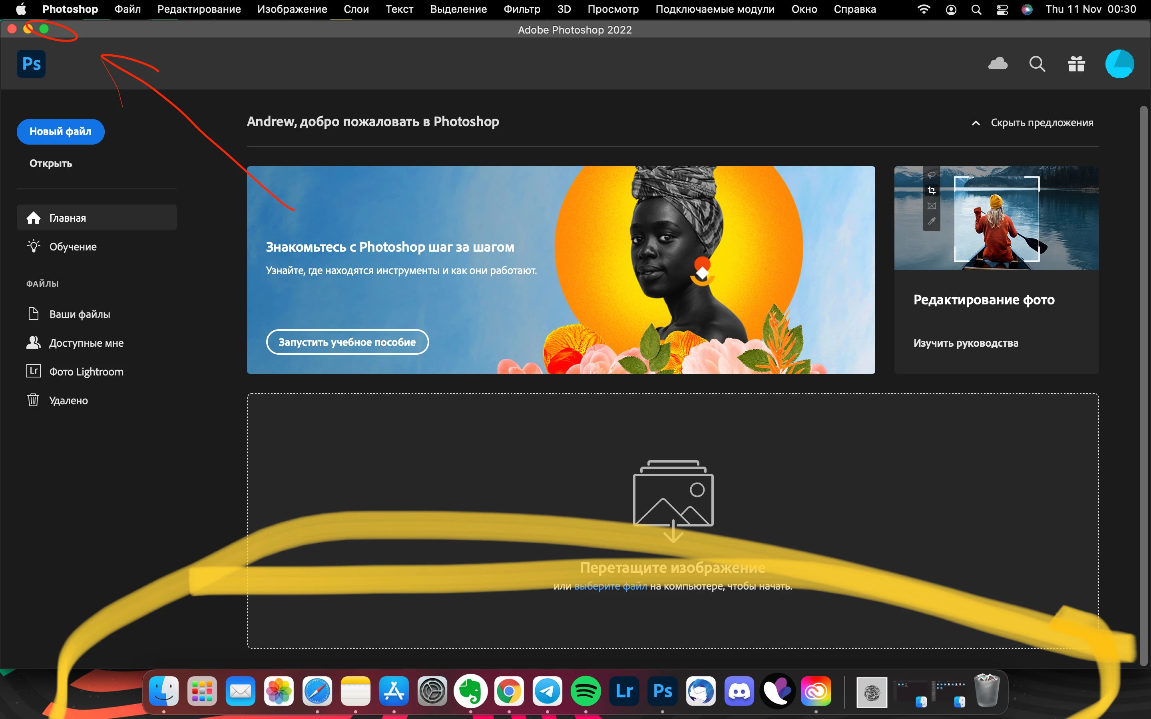Viewport: 1151px width, 719px height.
Task: Collapse suggestions via Скрыть предложения chevron
Action: click(x=976, y=123)
